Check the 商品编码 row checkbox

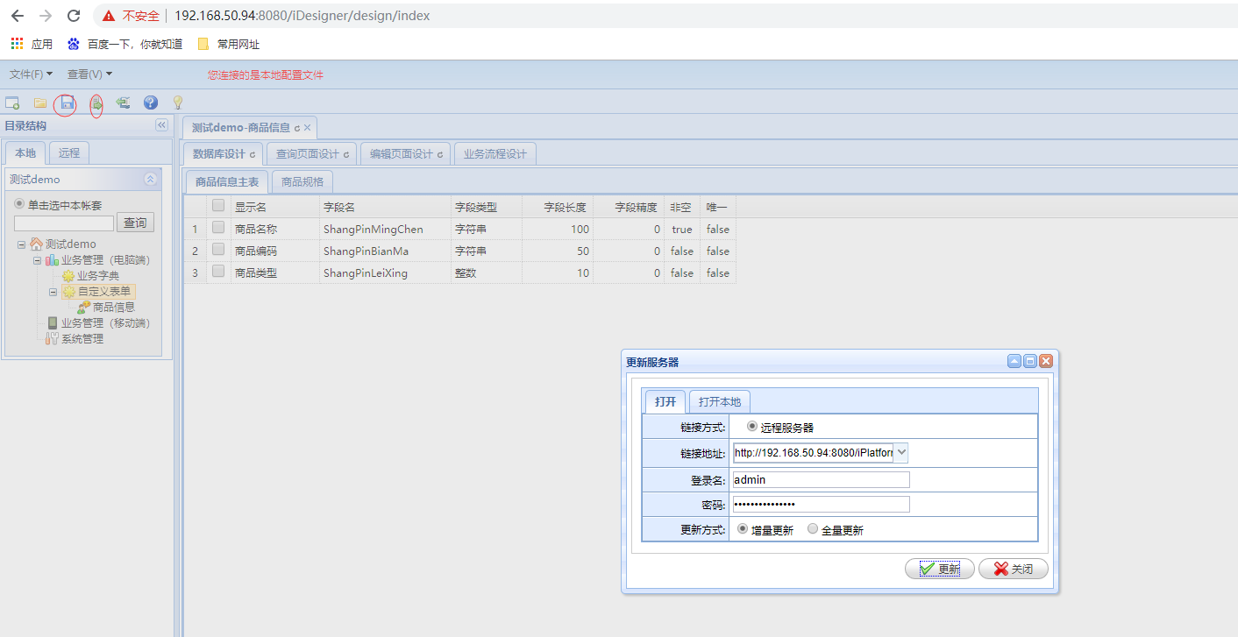tap(218, 250)
